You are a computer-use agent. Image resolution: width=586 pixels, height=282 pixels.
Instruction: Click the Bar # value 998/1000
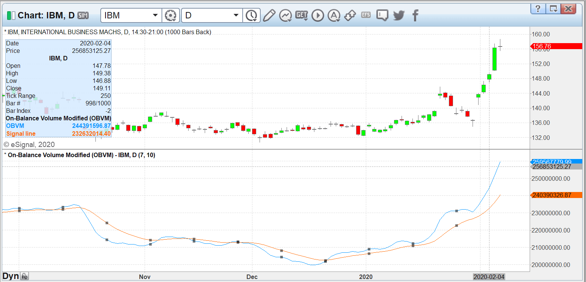98,103
